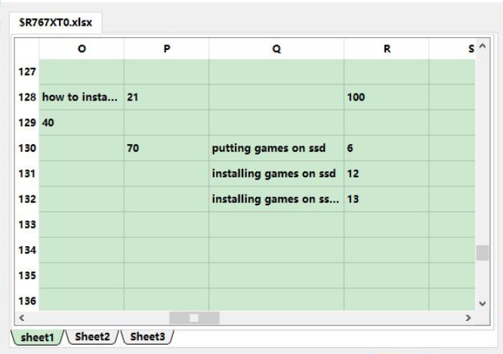
Task: Click the cell with value 100
Action: point(386,97)
